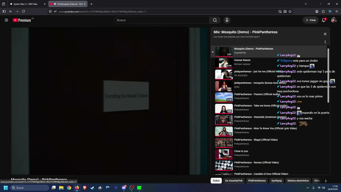The width and height of the screenshot is (341, 192).
Task: Mute the Mosquito tab audio speaker icon
Action: [55, 4]
